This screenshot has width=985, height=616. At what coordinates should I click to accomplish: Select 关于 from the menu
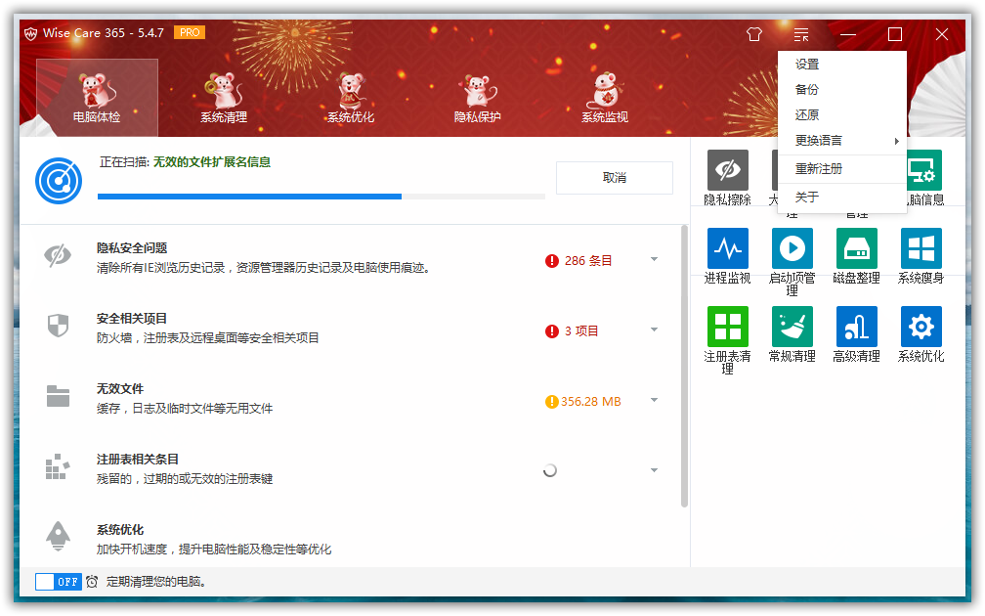pos(841,198)
